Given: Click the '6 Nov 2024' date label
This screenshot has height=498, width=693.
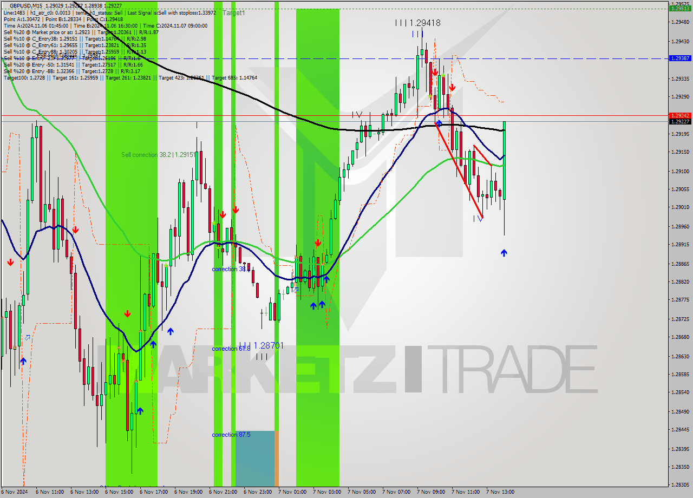Looking at the screenshot, I should [x=14, y=492].
